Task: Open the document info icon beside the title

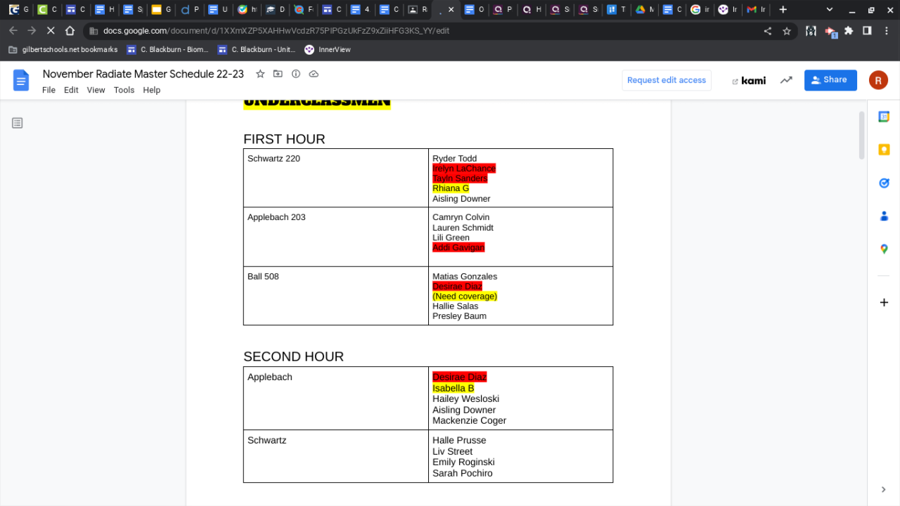Action: click(x=296, y=74)
